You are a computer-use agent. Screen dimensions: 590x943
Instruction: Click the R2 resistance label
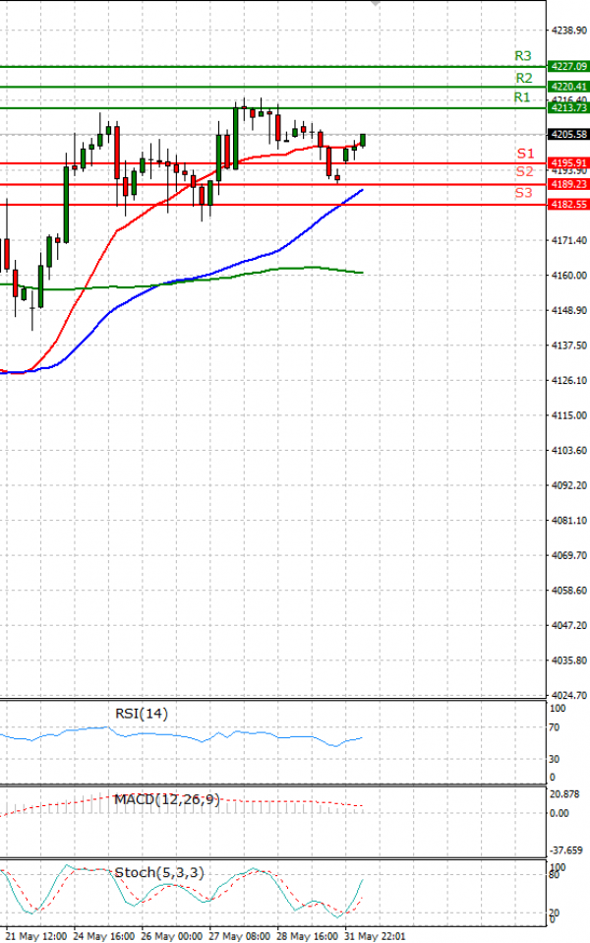(524, 78)
